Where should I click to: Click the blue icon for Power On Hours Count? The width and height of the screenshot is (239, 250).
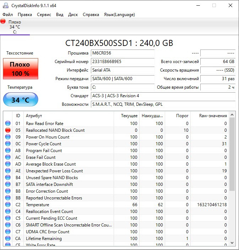tap(8, 137)
